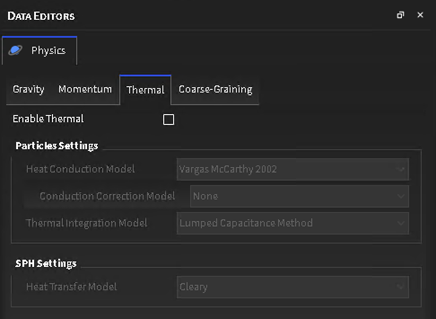Click the Conduction Correction Model label
This screenshot has width=436, height=319.
107,196
